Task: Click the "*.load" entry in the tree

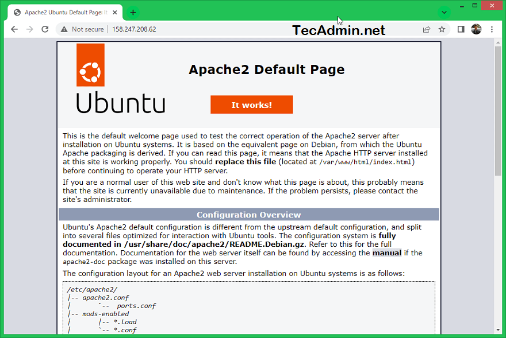Action: 125,322
